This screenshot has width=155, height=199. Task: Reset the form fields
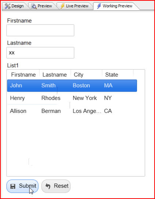pyautogui.click(x=56, y=186)
